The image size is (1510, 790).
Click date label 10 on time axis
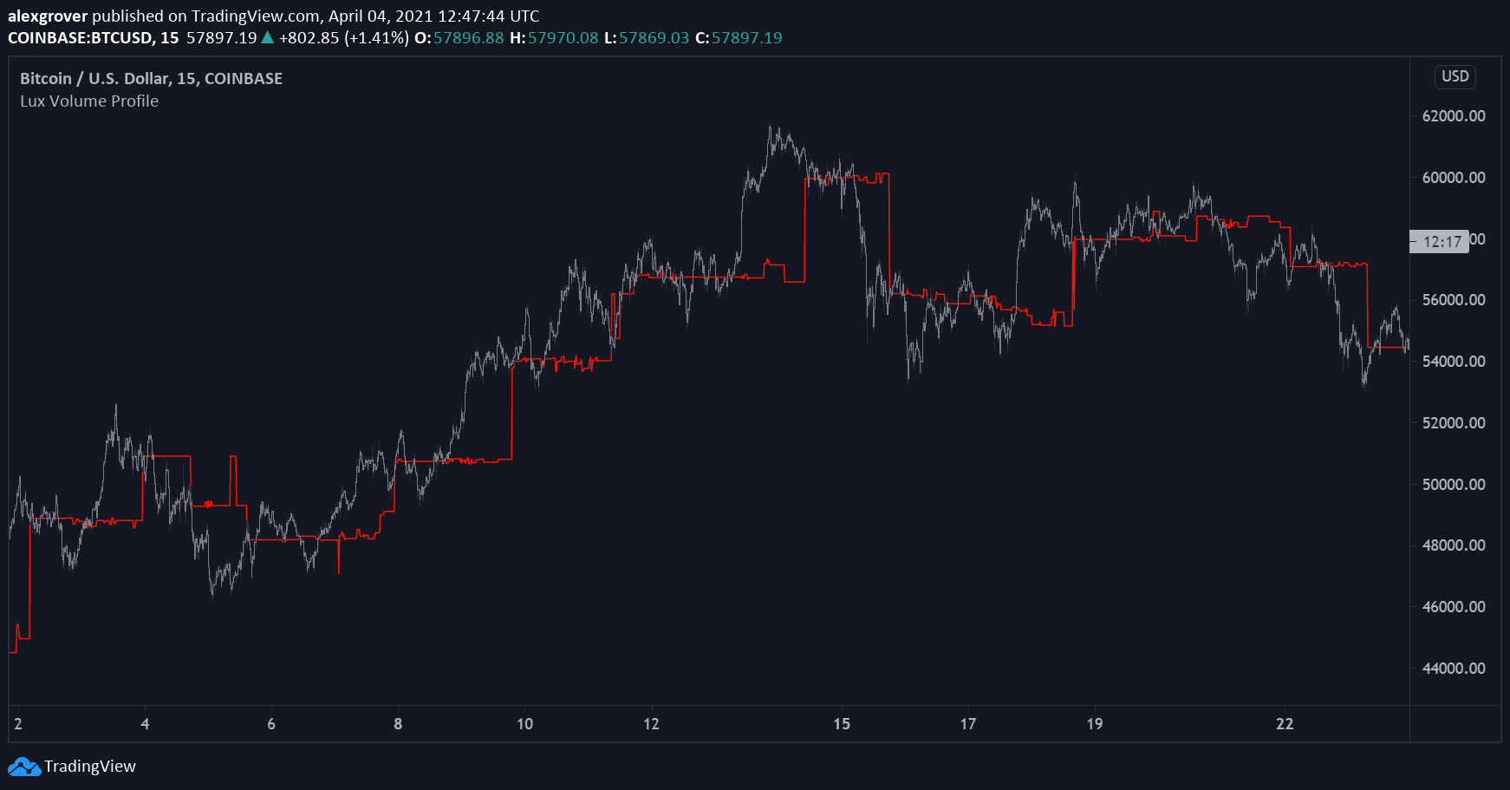524,724
